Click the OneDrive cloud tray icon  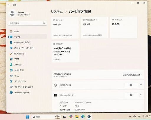134,116
